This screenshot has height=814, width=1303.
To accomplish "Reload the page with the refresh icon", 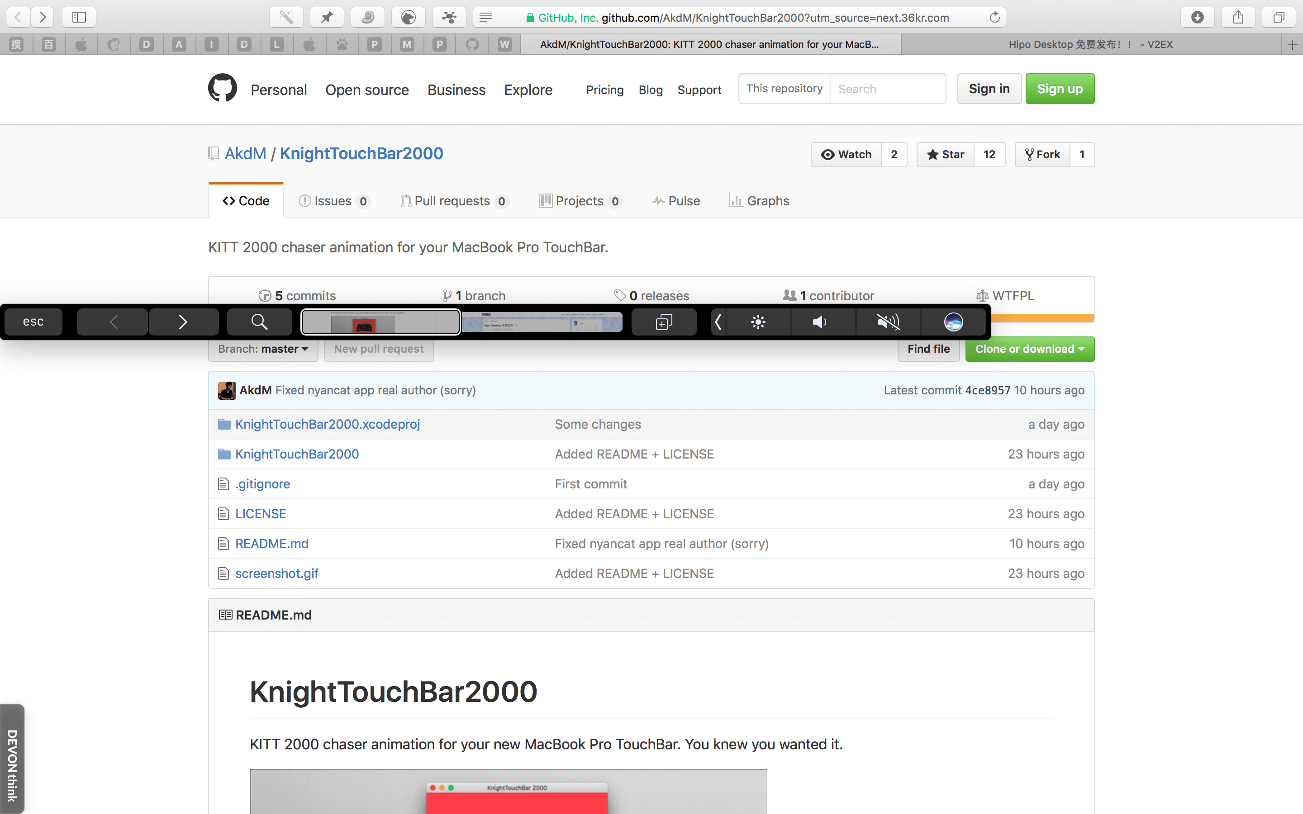I will tap(994, 17).
